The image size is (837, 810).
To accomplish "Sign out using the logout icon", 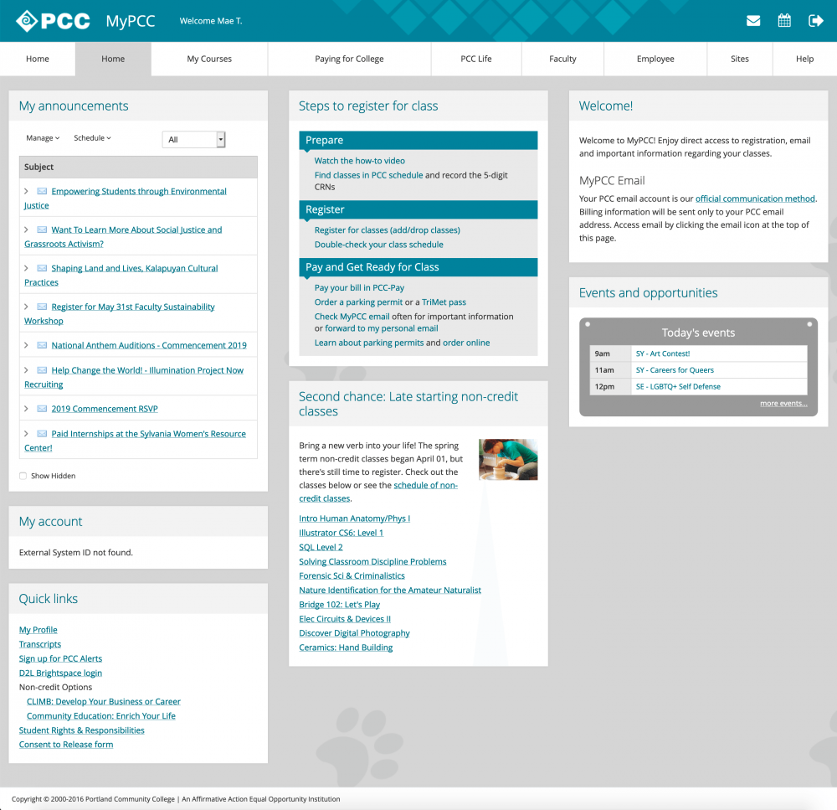I will [815, 20].
